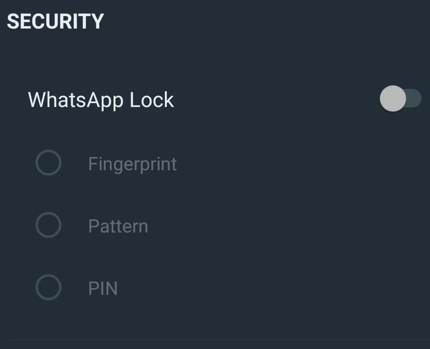
Task: Select the Pattern radio button
Action: coord(48,225)
